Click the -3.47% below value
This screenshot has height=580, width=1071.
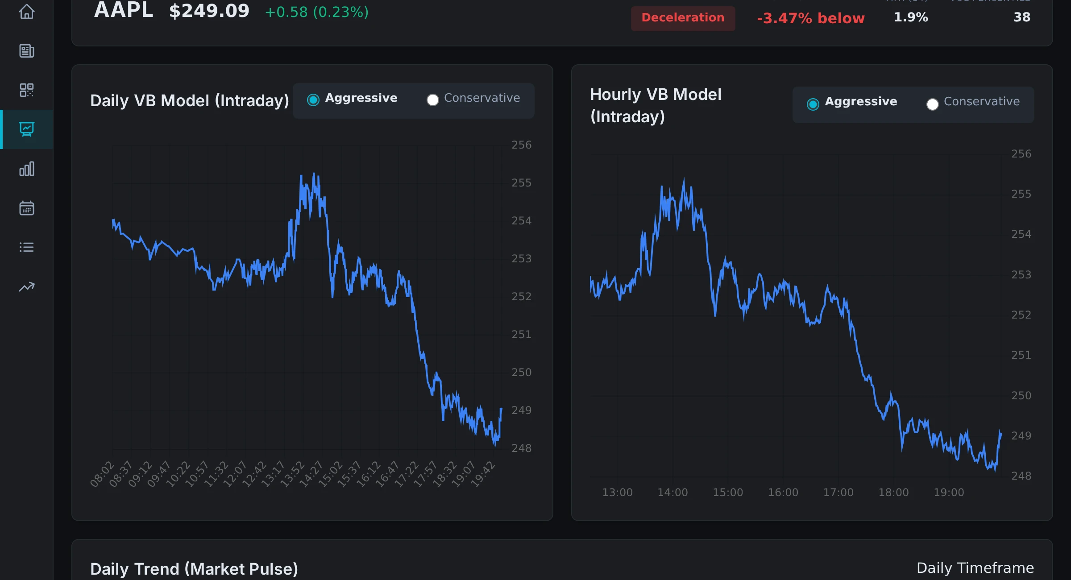pyautogui.click(x=811, y=18)
